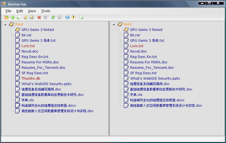226x143 pixels.
Task: Click the green plus add icon
Action: point(13,18)
